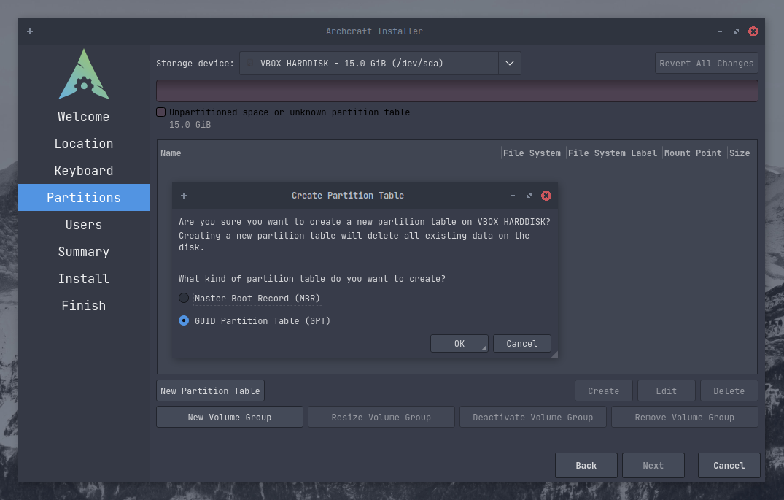Click the Size column header
Viewport: 784px width, 500px height.
pyautogui.click(x=739, y=153)
